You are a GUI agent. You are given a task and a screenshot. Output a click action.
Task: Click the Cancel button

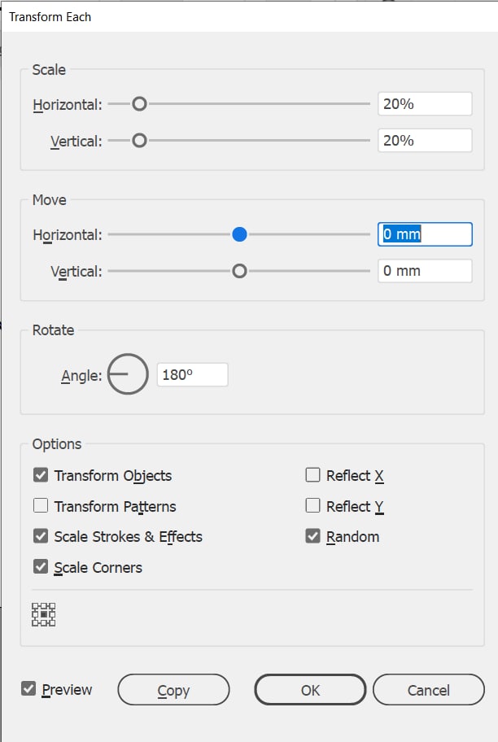tap(428, 690)
